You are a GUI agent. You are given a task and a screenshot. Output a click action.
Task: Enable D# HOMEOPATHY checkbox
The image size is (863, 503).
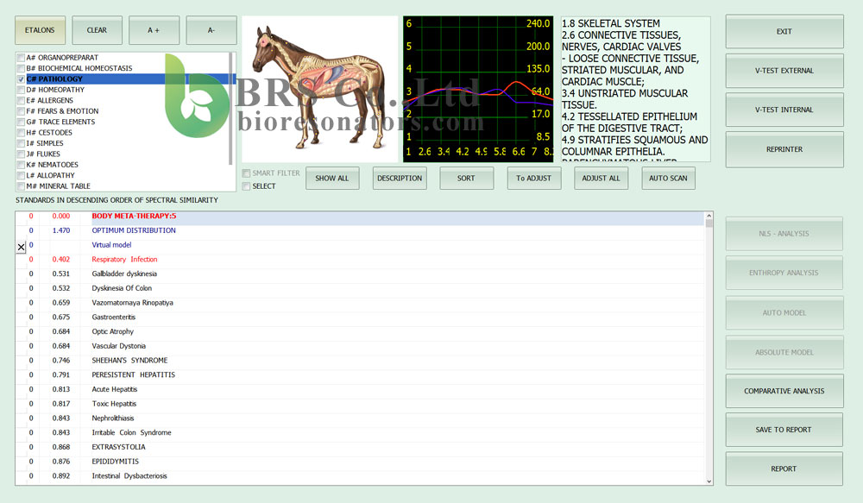(21, 90)
